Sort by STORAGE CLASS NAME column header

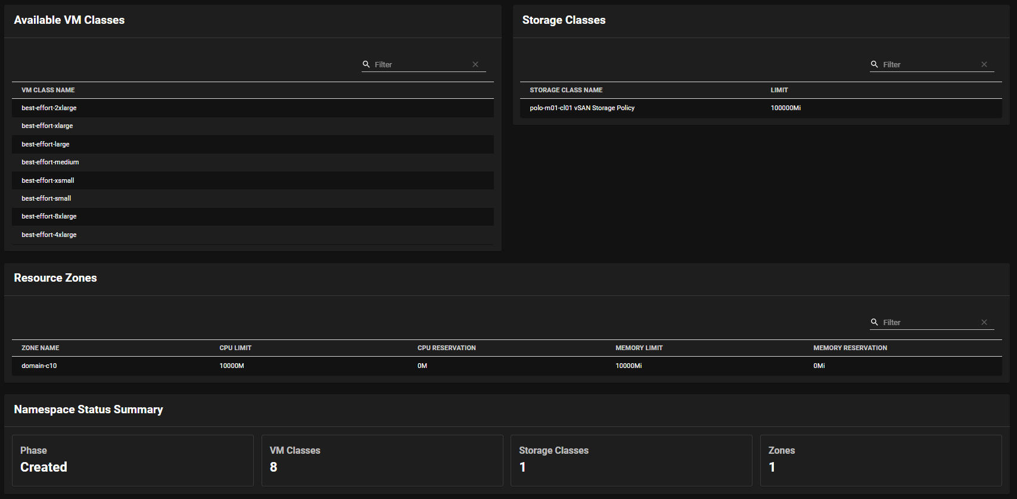tap(566, 90)
